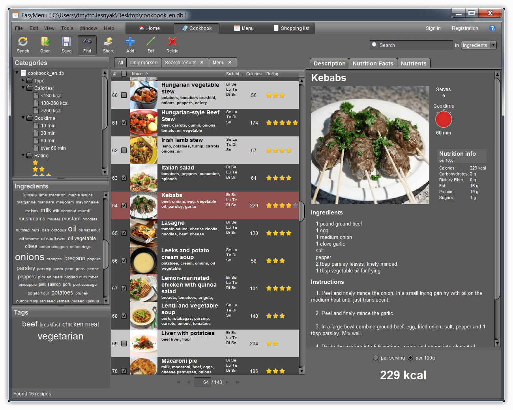Click the Share toolbar icon
This screenshot has height=410, width=513.
[109, 41]
